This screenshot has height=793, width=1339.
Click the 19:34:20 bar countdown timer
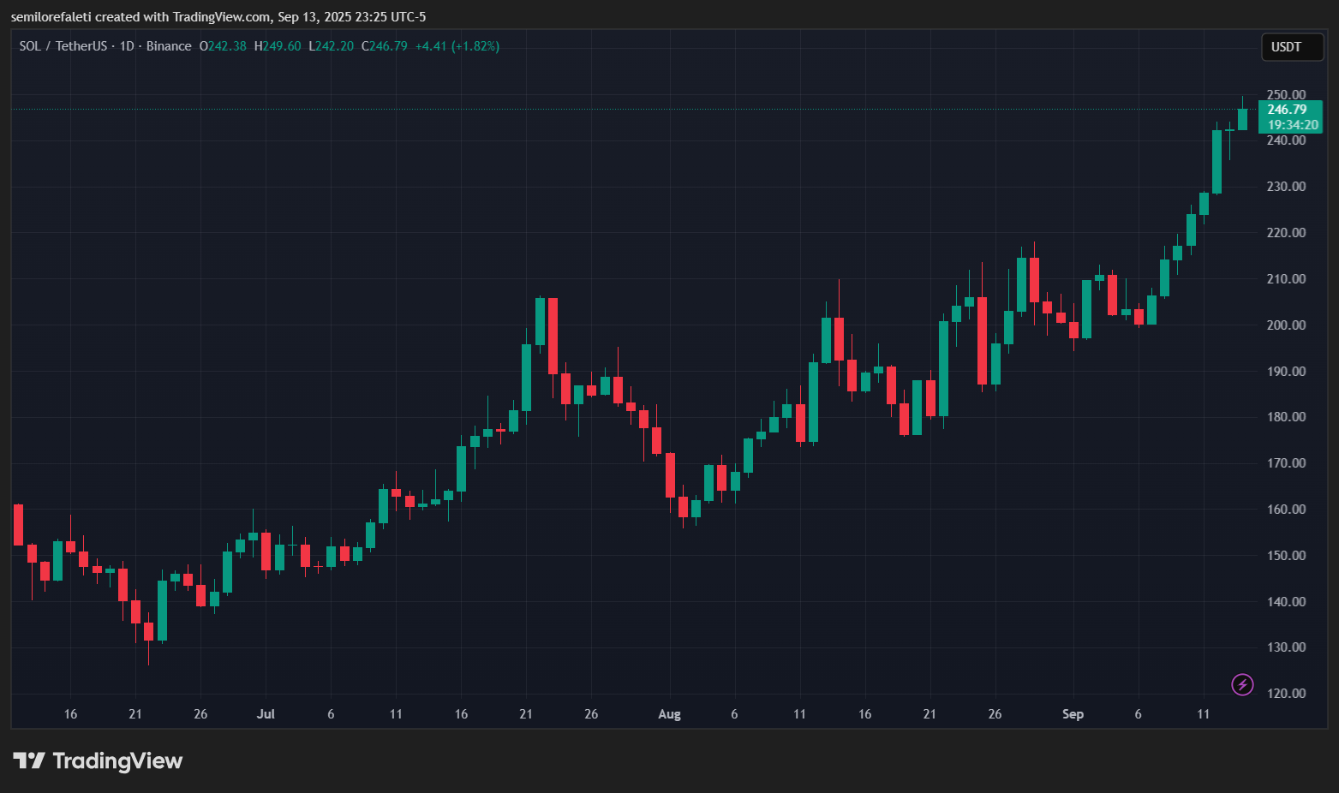1292,125
